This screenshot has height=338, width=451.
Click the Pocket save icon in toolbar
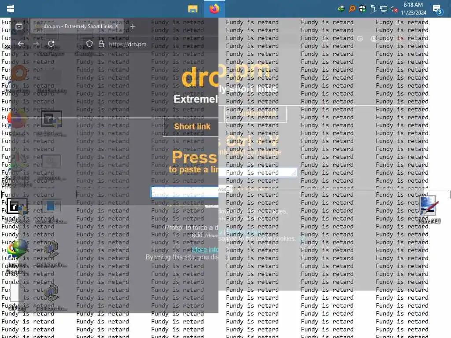coord(360,39)
